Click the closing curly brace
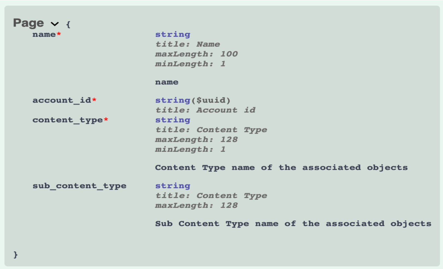 pyautogui.click(x=16, y=255)
